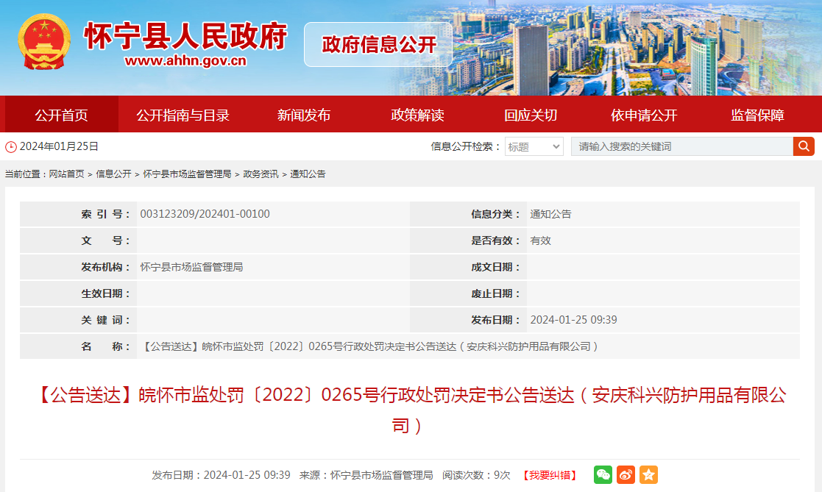Click the search keyword input field
Image resolution: width=822 pixels, height=492 pixels.
(681, 146)
